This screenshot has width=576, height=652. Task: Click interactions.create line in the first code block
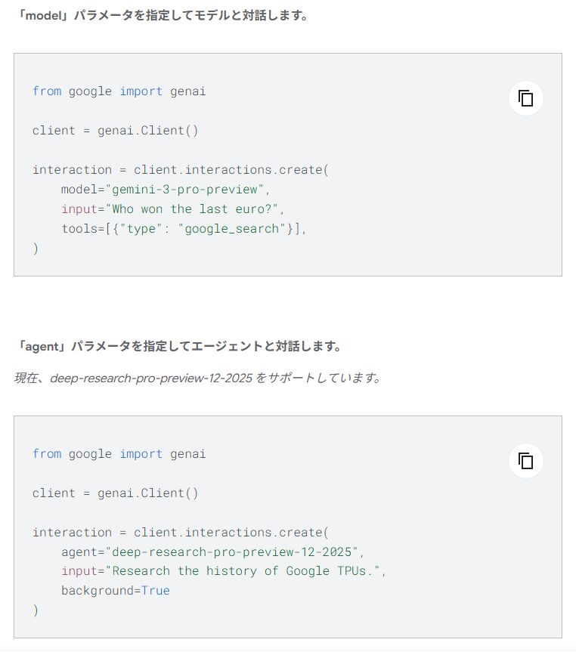[x=181, y=170]
